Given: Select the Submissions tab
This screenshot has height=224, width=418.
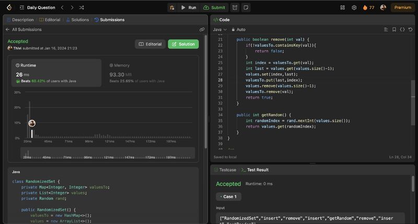Looking at the screenshot, I should click(110, 20).
